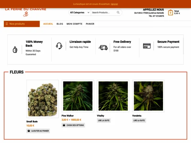
Task: Open the Blog menu item
Action: pyautogui.click(x=60, y=24)
